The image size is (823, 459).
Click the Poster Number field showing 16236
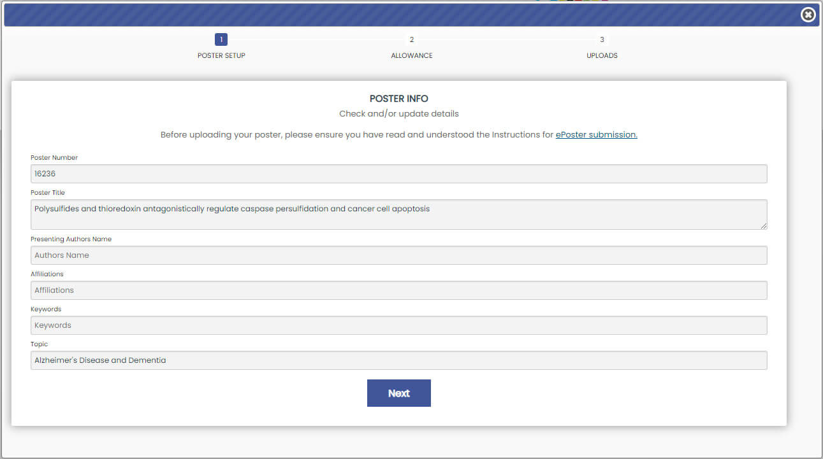click(x=398, y=174)
